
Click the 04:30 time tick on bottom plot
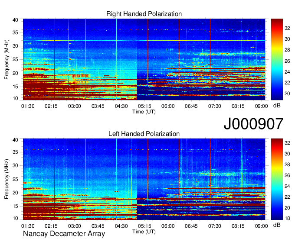121,226
